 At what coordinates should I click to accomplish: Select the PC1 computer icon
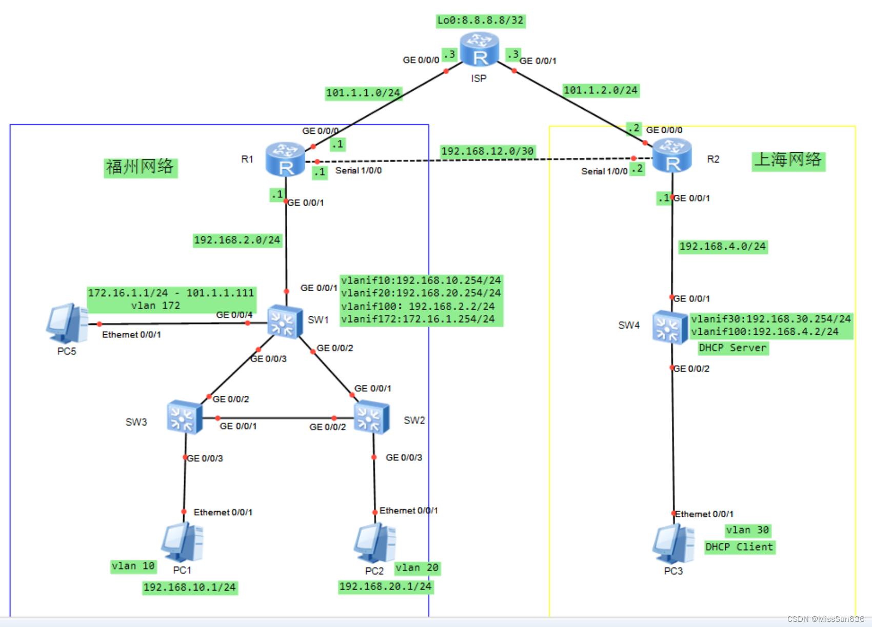(183, 542)
